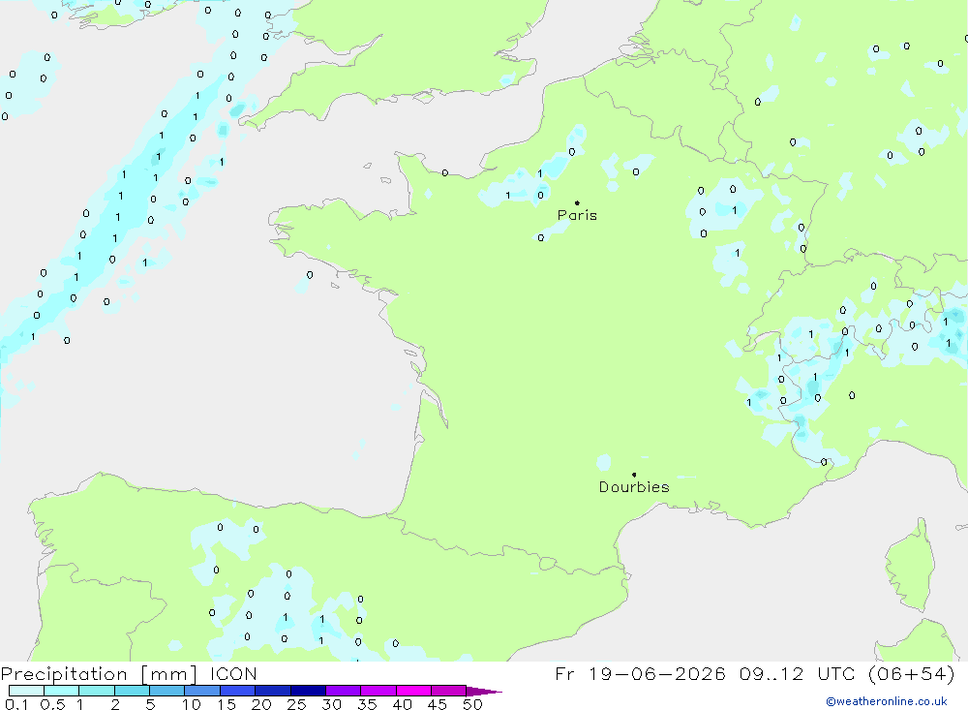Select the Dourbies location dot marker

coord(634,475)
